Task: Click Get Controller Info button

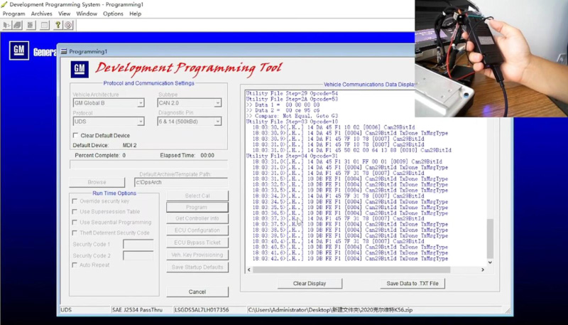Action: coord(197,218)
